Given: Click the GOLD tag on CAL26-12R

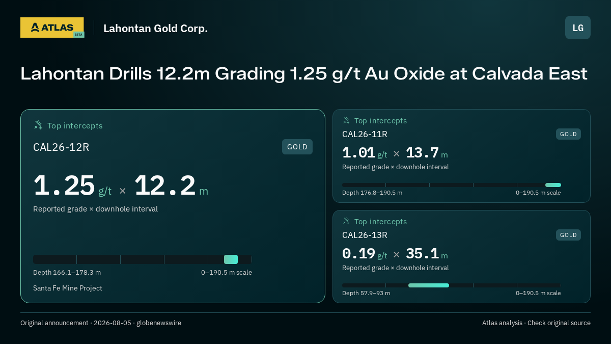Looking at the screenshot, I should 297,147.
